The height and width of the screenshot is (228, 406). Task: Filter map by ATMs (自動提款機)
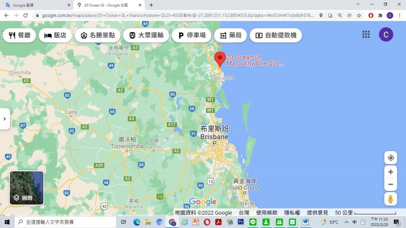[276, 35]
